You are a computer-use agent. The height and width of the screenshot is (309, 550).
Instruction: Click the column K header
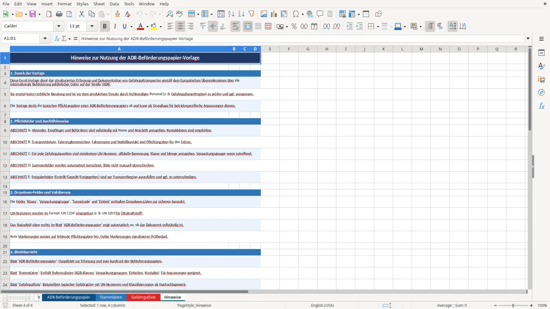pos(383,49)
